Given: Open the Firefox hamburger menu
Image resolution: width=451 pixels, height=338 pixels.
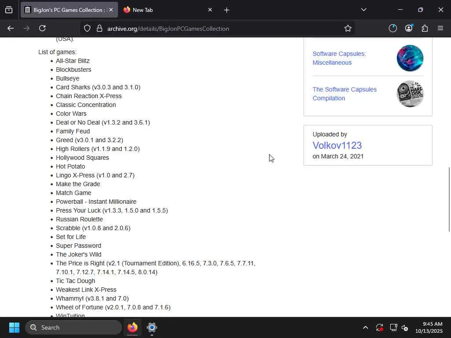Looking at the screenshot, I should (440, 28).
